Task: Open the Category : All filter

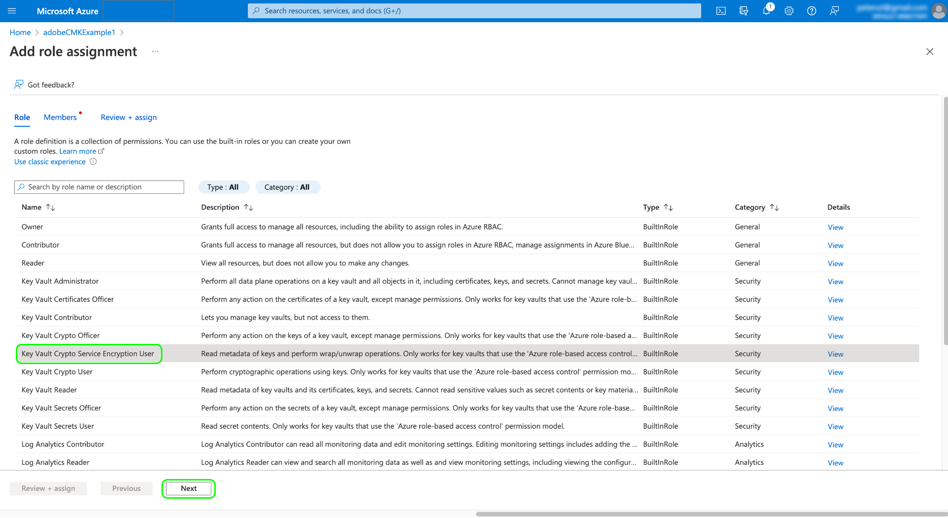Action: [x=287, y=187]
